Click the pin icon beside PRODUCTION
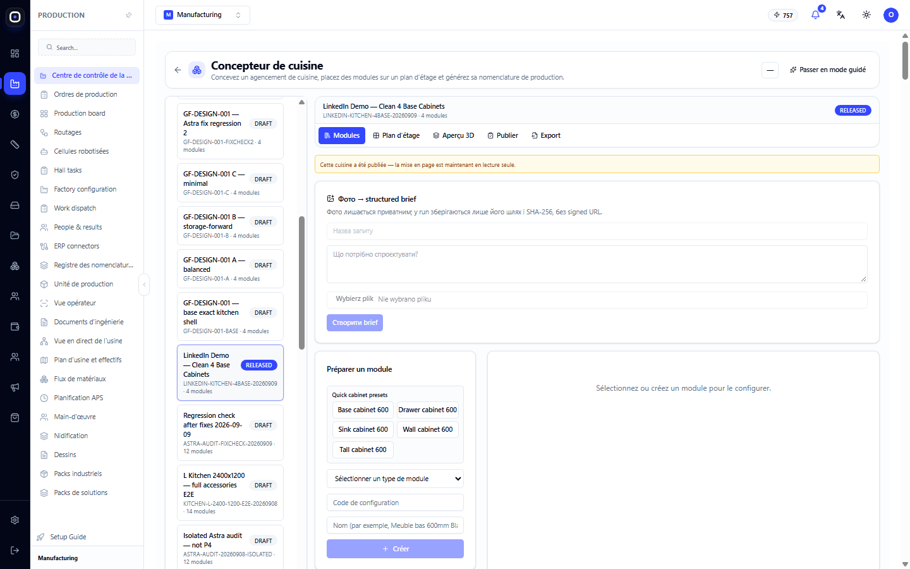Image resolution: width=910 pixels, height=569 pixels. coord(129,15)
